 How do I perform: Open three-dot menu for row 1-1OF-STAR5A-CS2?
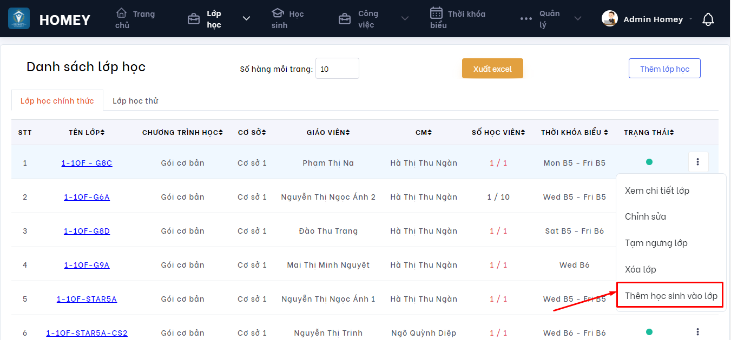pyautogui.click(x=698, y=332)
